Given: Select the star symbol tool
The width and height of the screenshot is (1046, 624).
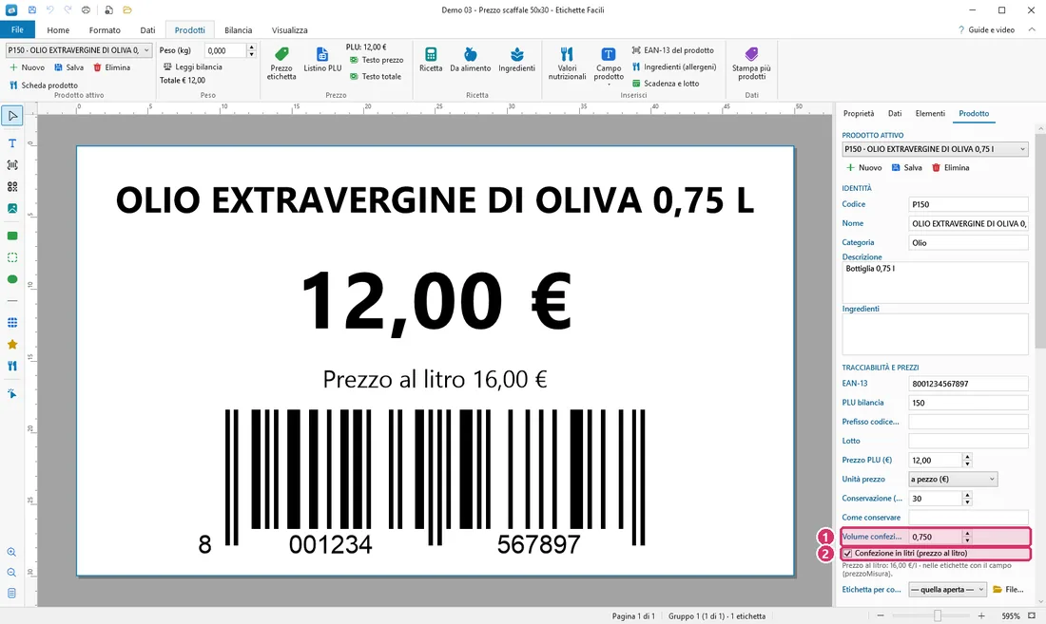Looking at the screenshot, I should pyautogui.click(x=12, y=345).
